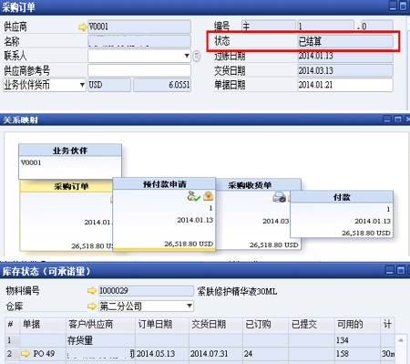Follow the link arrow next to item I000029
The image size is (410, 364).
coord(92,291)
